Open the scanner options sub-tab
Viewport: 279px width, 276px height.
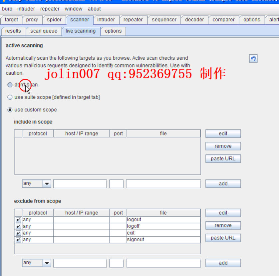click(113, 31)
